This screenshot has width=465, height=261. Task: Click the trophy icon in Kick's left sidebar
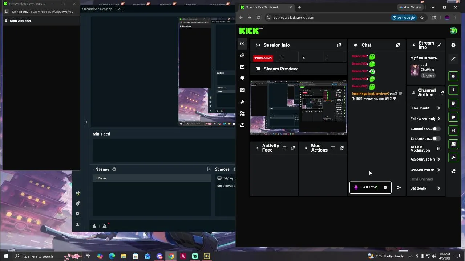pyautogui.click(x=242, y=79)
